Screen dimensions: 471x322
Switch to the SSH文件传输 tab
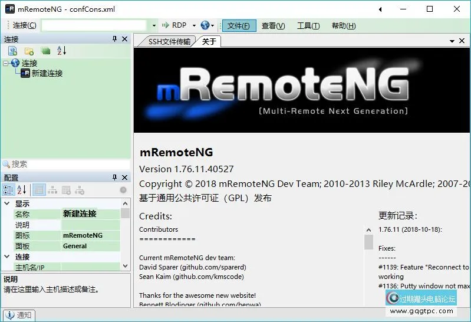169,41
